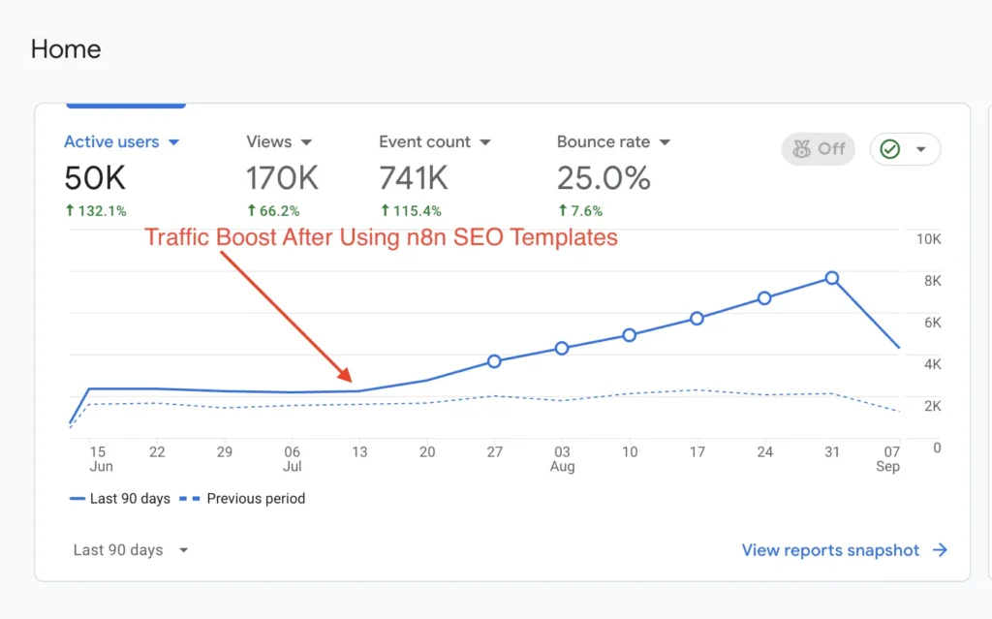This screenshot has width=992, height=619.
Task: Expand the Bounce rate metric dropdown
Action: (x=665, y=142)
